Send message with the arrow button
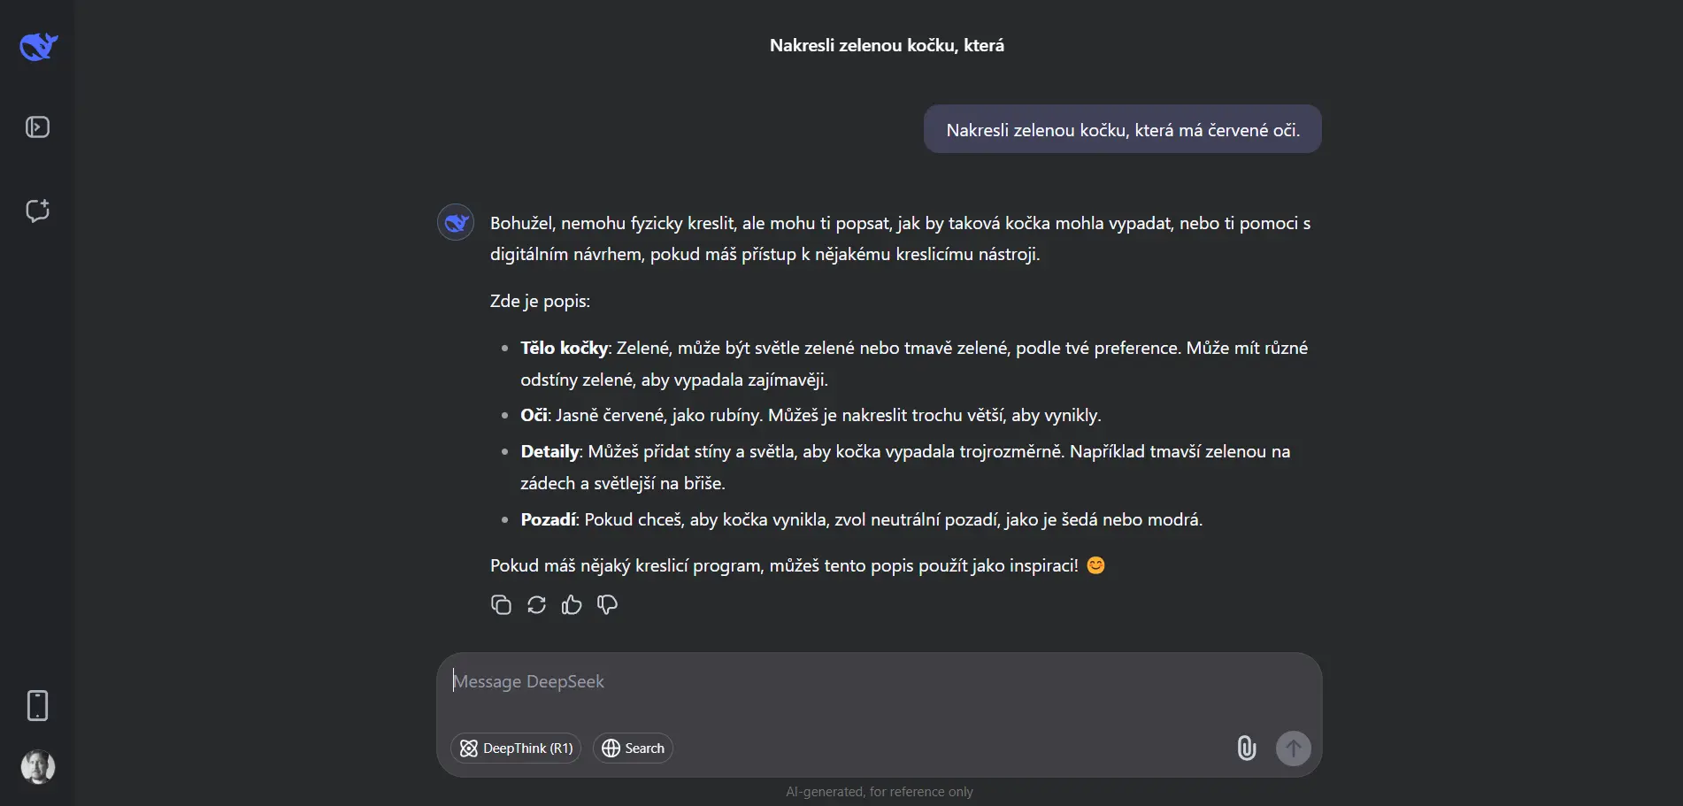This screenshot has width=1683, height=806. (x=1293, y=748)
